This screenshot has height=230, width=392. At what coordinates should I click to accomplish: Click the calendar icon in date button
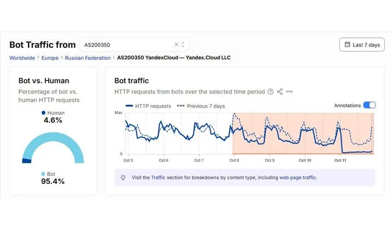tap(347, 44)
